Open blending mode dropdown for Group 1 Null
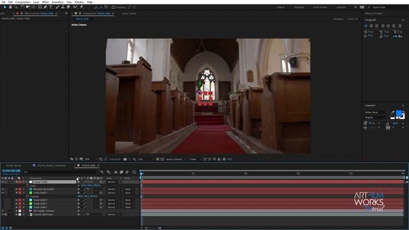 112,181
